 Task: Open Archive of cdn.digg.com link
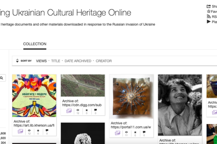point(82,103)
